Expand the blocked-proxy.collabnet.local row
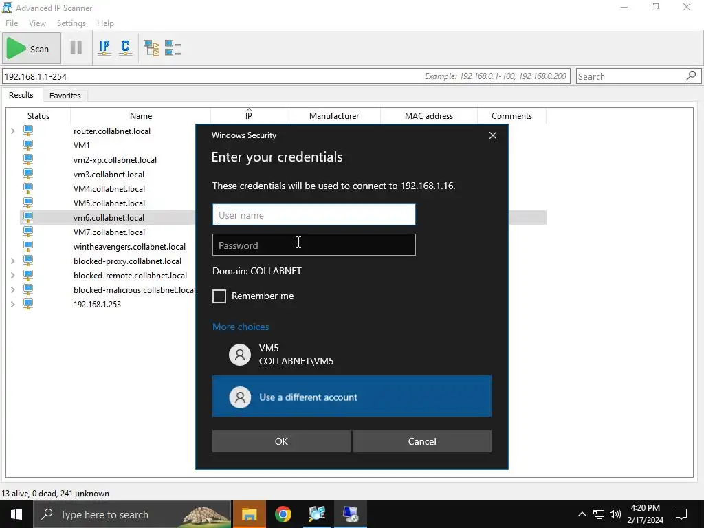Image resolution: width=704 pixels, height=528 pixels. point(13,261)
